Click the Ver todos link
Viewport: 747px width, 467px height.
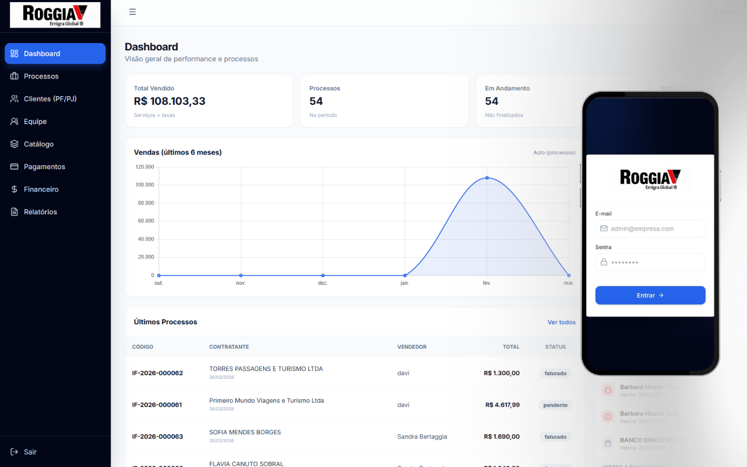[x=561, y=322]
